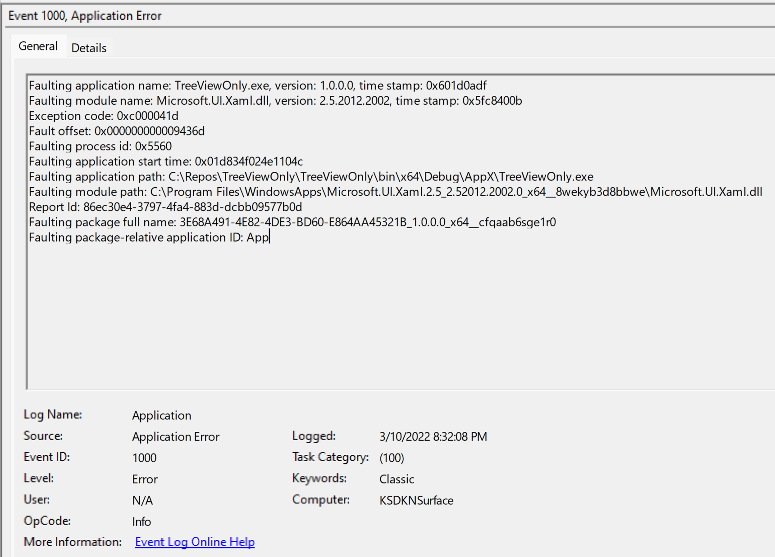Click the 'Computer:' label
Screen dimensions: 775x557
pyautogui.click(x=321, y=499)
